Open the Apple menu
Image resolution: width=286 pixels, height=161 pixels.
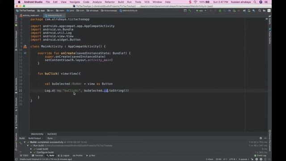point(19,2)
